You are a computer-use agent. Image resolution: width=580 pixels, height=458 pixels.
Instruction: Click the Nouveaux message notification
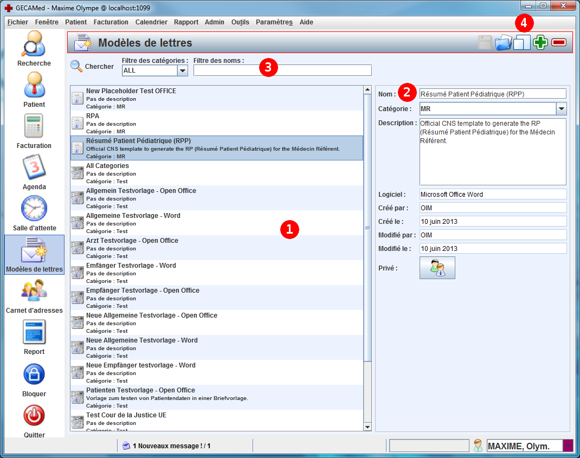click(167, 446)
